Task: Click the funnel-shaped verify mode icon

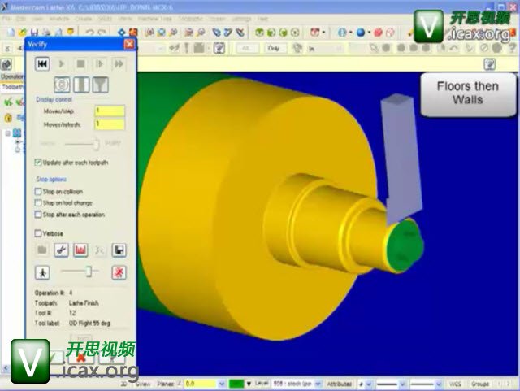Action: click(101, 85)
